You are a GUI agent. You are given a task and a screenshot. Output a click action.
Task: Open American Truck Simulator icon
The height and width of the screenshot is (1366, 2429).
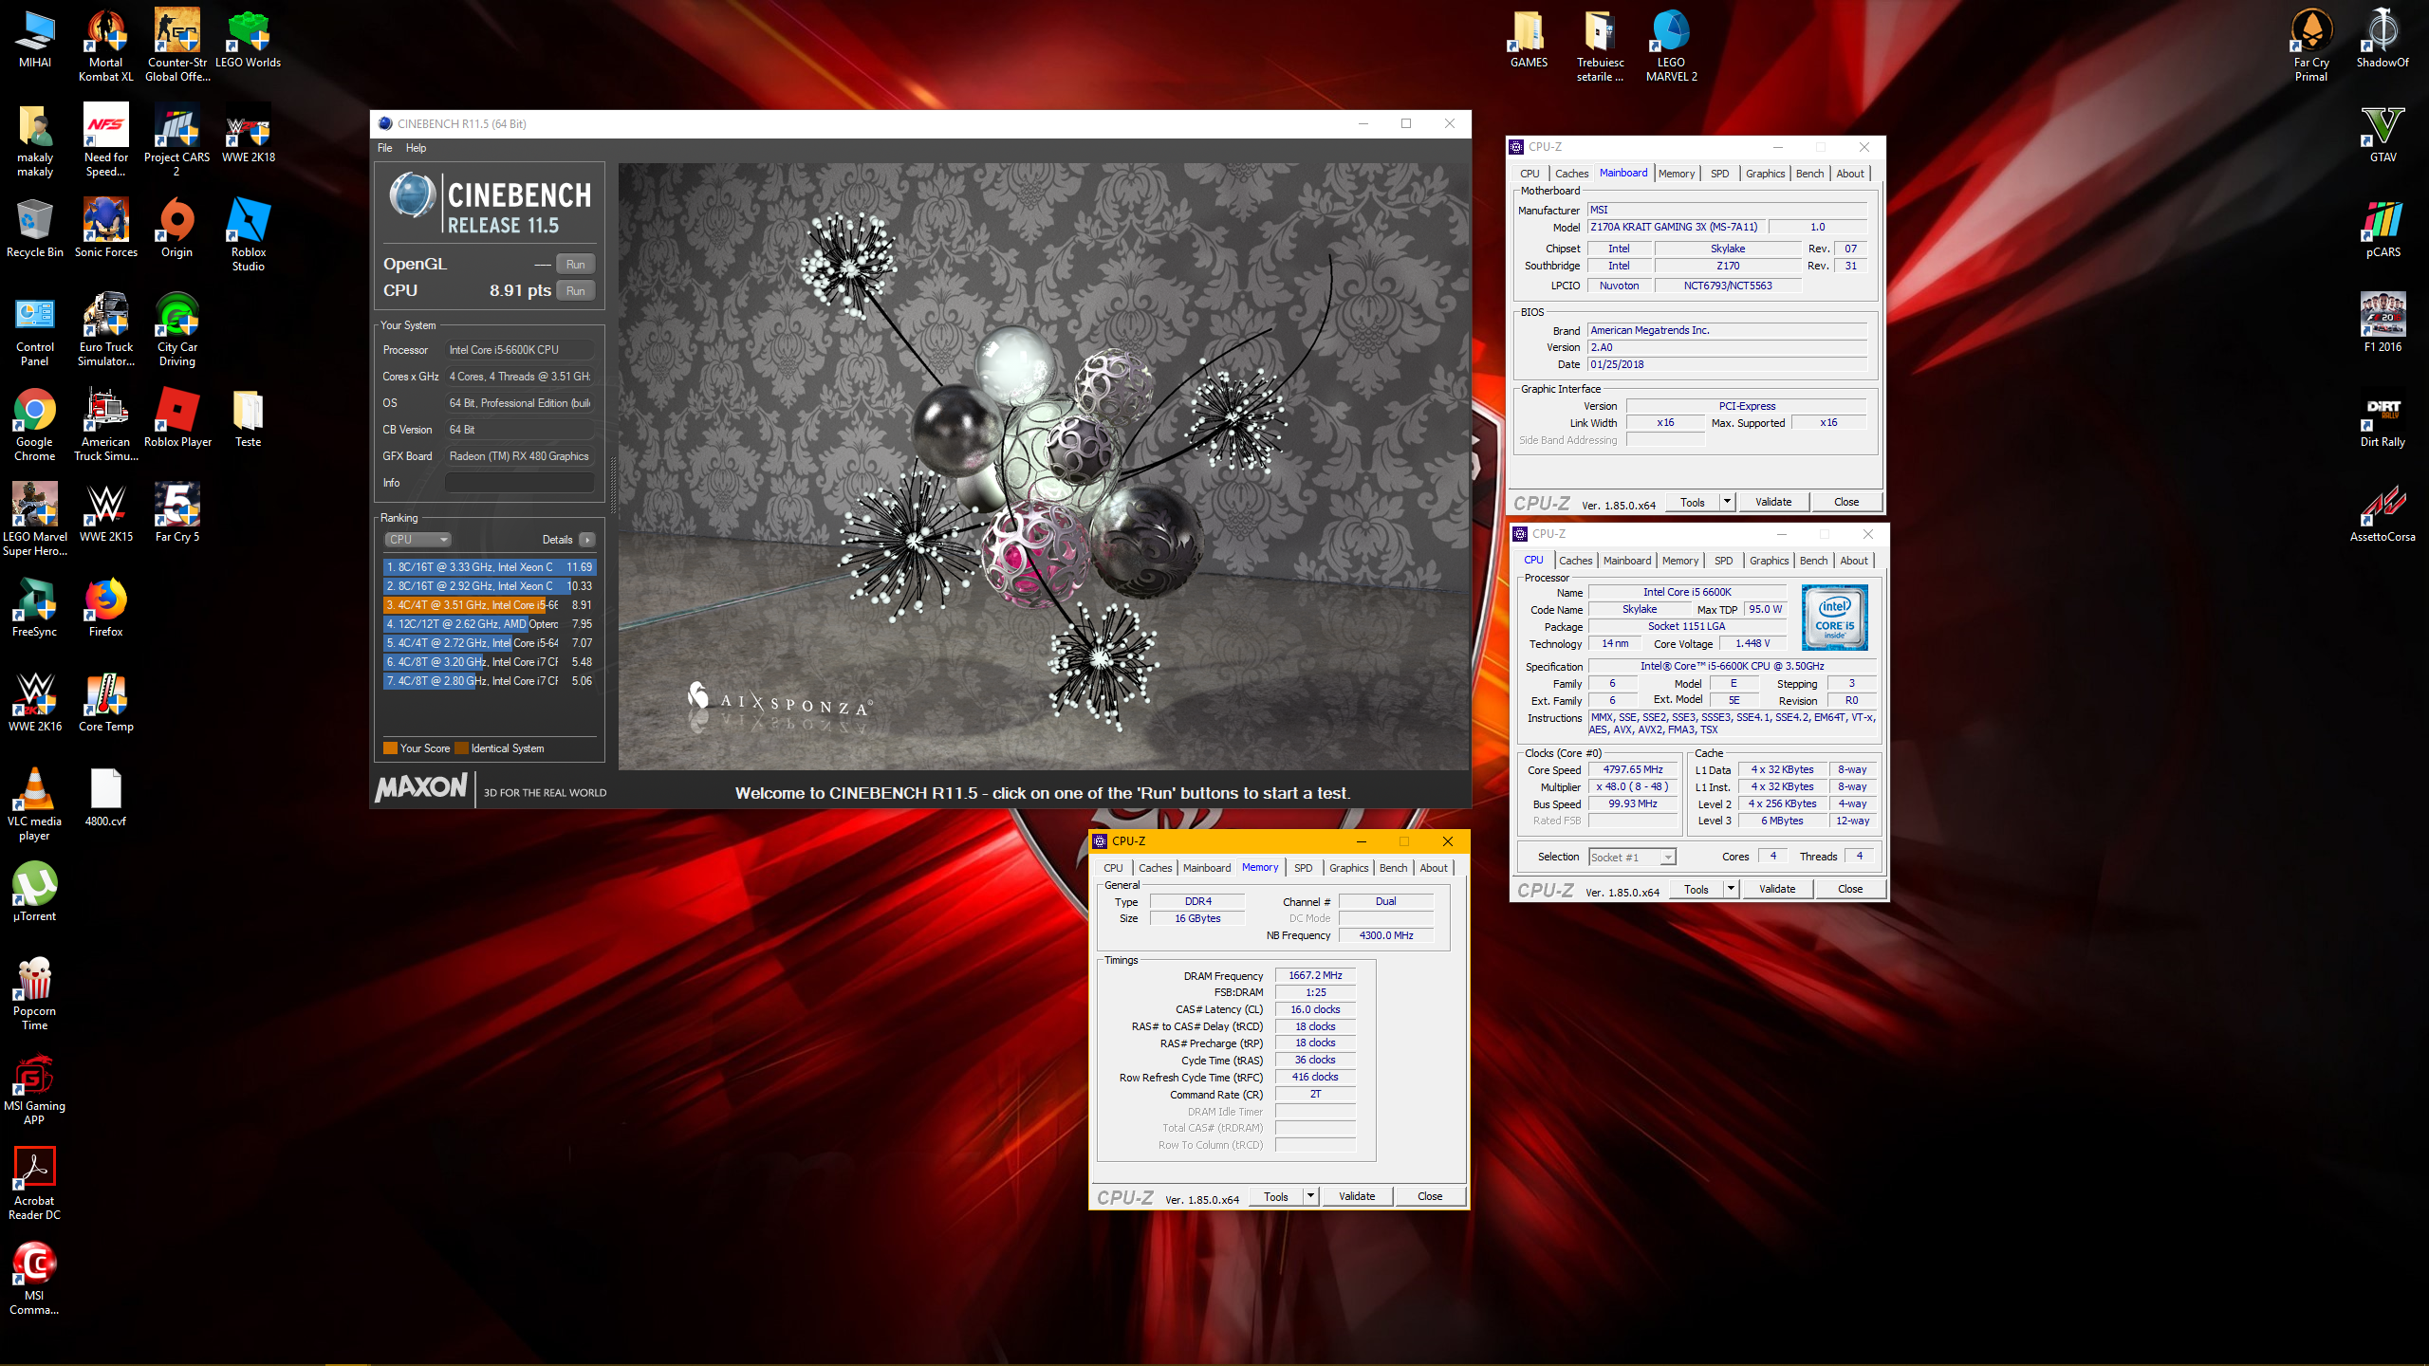click(105, 424)
